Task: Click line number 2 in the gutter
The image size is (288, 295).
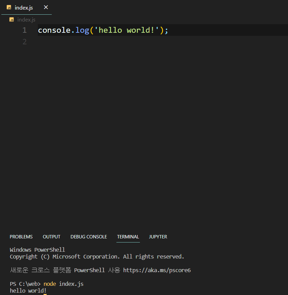Action: click(x=25, y=42)
